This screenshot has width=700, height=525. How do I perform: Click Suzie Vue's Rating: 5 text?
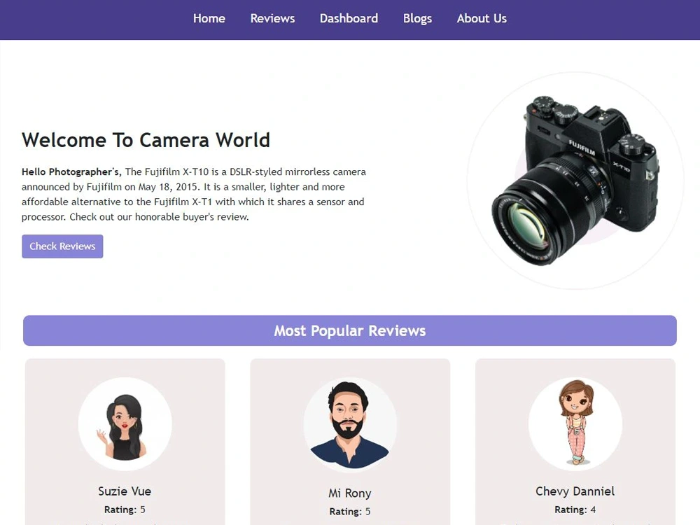[x=125, y=510]
